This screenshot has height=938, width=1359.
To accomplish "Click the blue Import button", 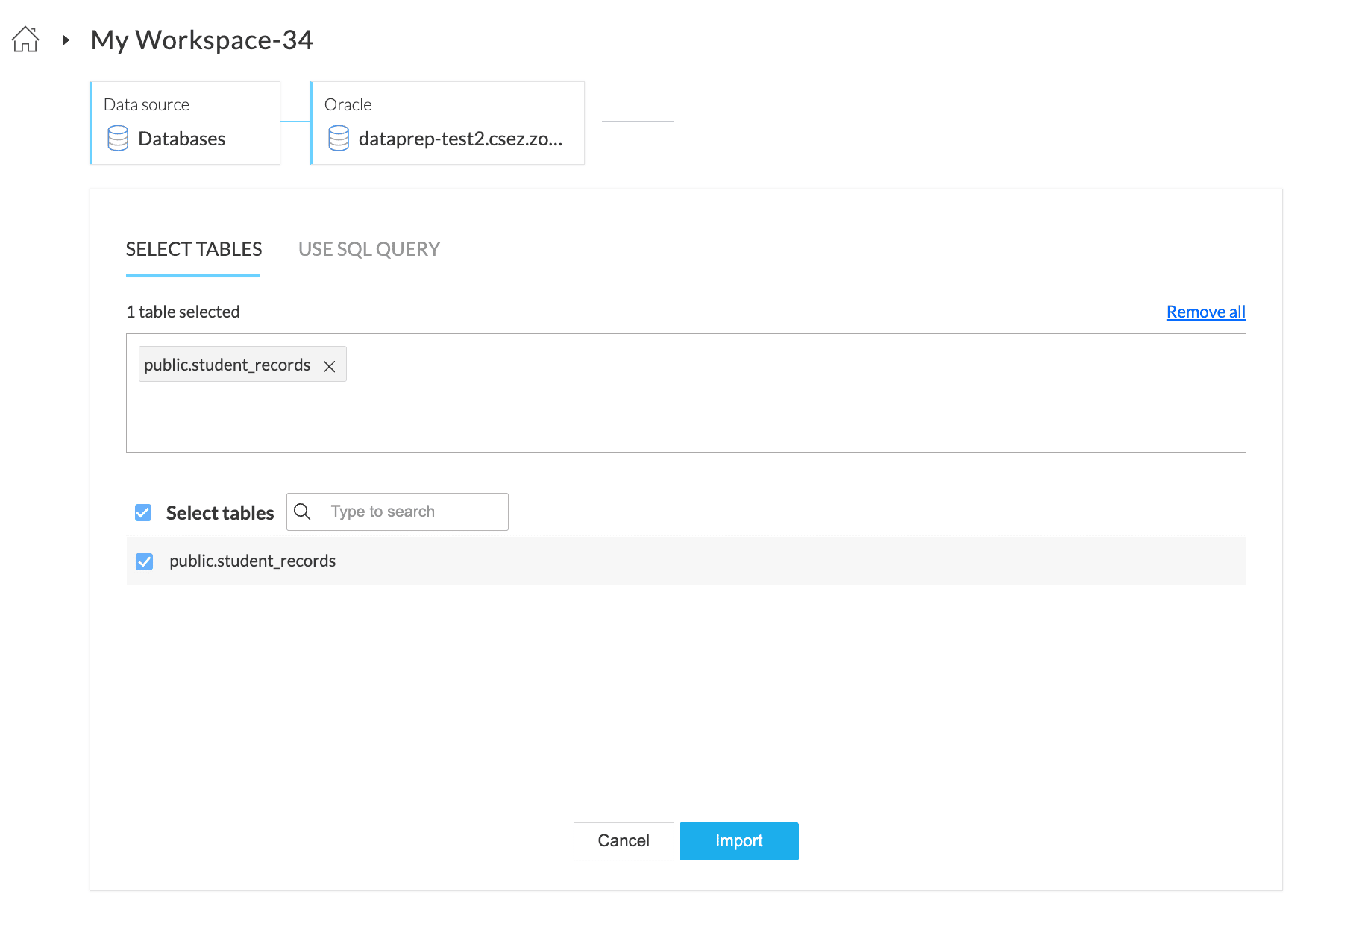I will [738, 841].
